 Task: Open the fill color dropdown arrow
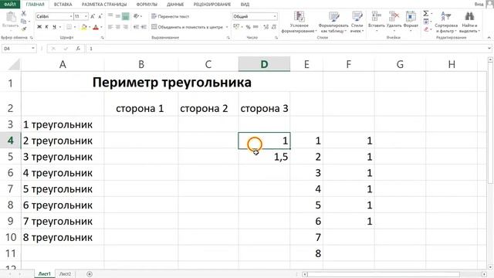(90, 27)
